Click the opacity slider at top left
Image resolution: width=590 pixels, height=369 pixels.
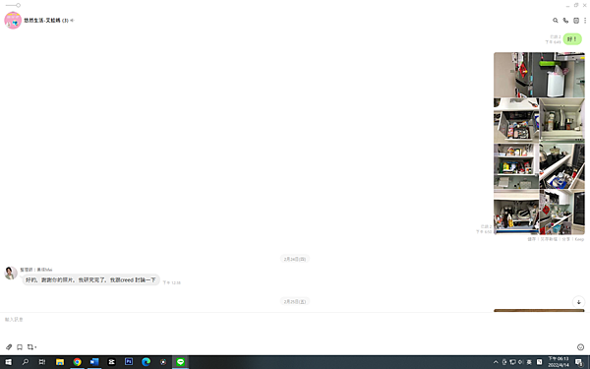click(x=13, y=5)
